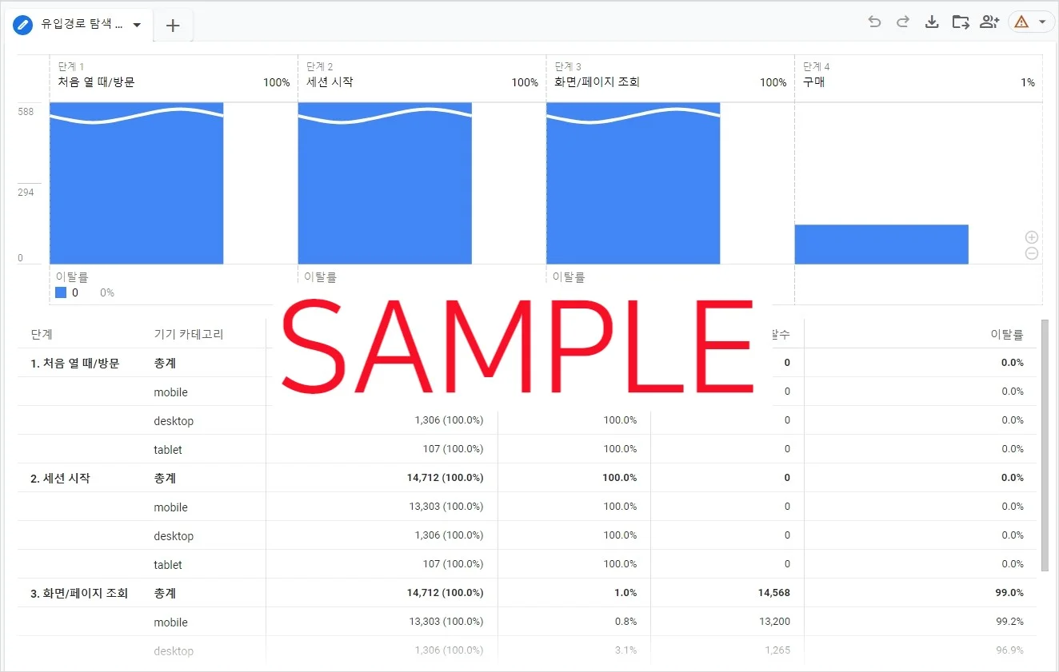This screenshot has height=672, width=1059.
Task: Add a new exploration tab with plus
Action: 173,26
